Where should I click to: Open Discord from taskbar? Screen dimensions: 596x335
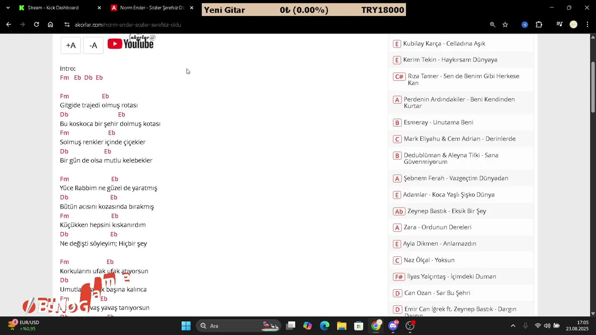click(393, 326)
